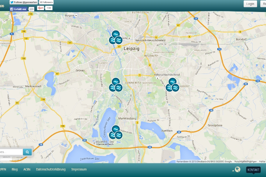This screenshot has width=266, height=177.
Task: Click the Facebook Gefällt mir button
Action: pos(18,9)
